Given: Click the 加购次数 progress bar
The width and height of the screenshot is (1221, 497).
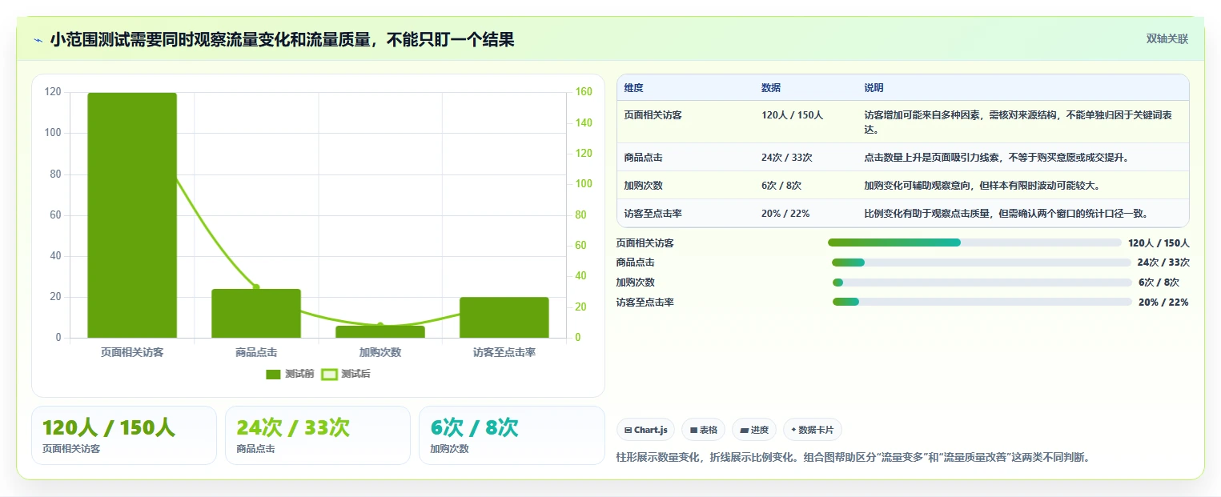Looking at the screenshot, I should (x=982, y=283).
